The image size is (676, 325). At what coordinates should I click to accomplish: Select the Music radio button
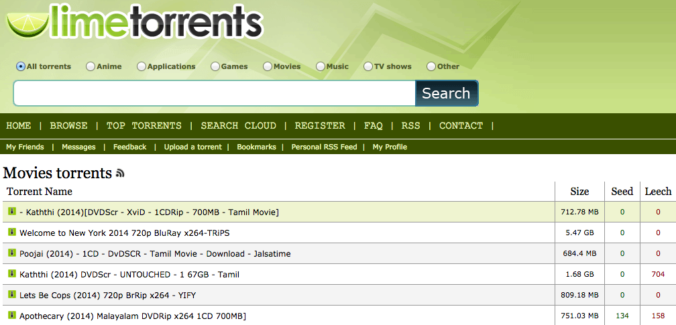(x=321, y=66)
